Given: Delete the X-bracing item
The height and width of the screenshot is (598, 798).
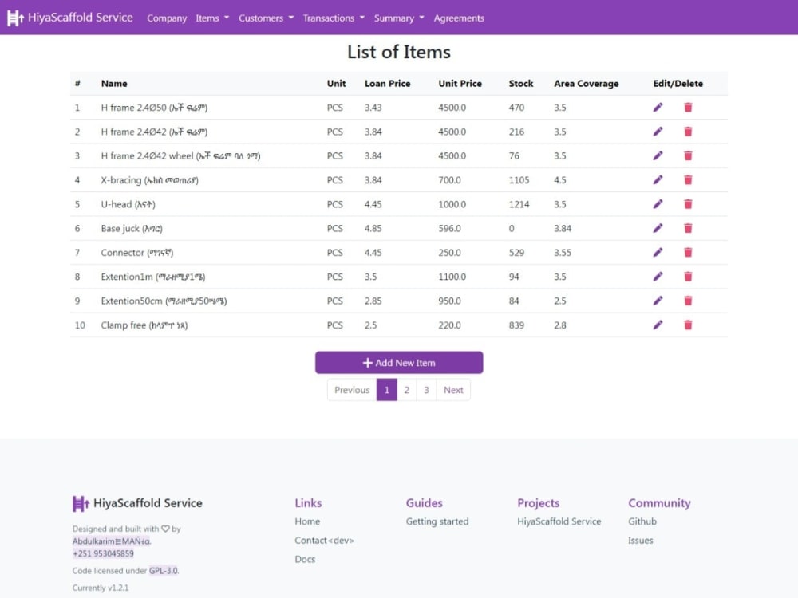Looking at the screenshot, I should [x=688, y=180].
